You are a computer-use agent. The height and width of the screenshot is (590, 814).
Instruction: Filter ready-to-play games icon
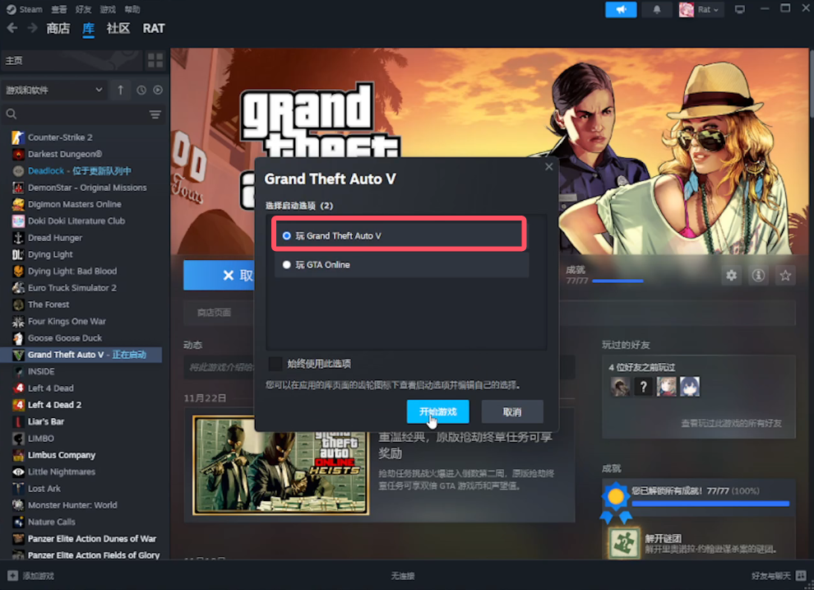pos(158,91)
